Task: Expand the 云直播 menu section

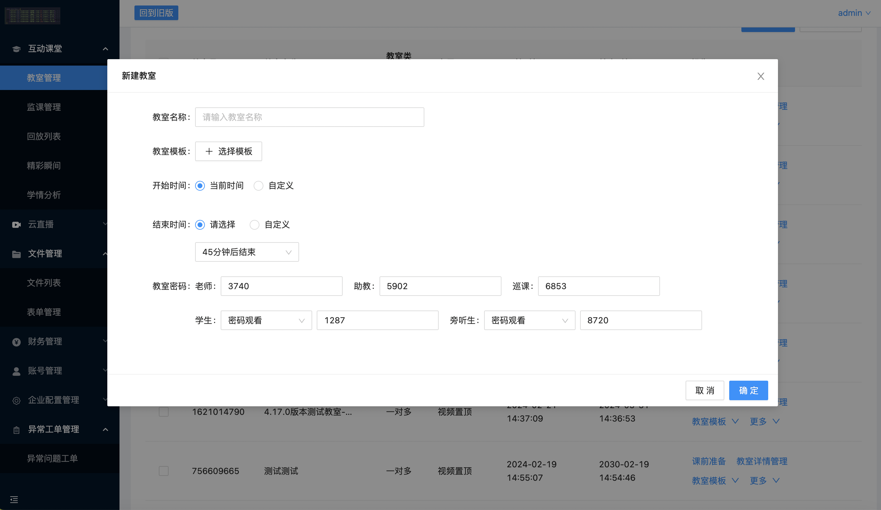Action: point(105,224)
